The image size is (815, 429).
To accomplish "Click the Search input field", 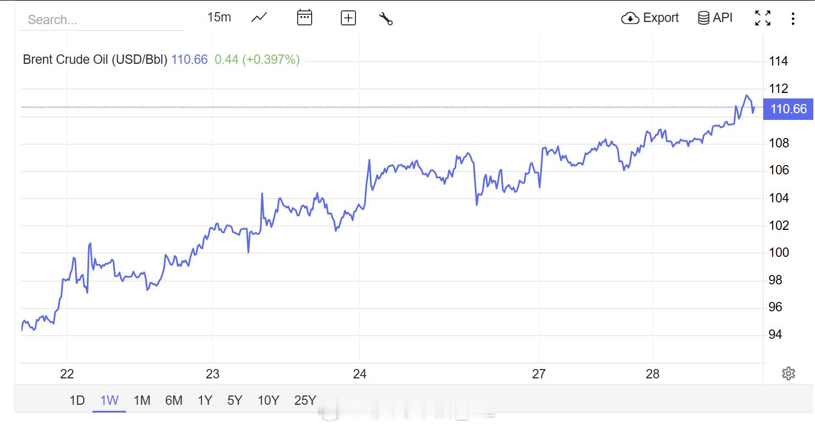I will pyautogui.click(x=102, y=20).
